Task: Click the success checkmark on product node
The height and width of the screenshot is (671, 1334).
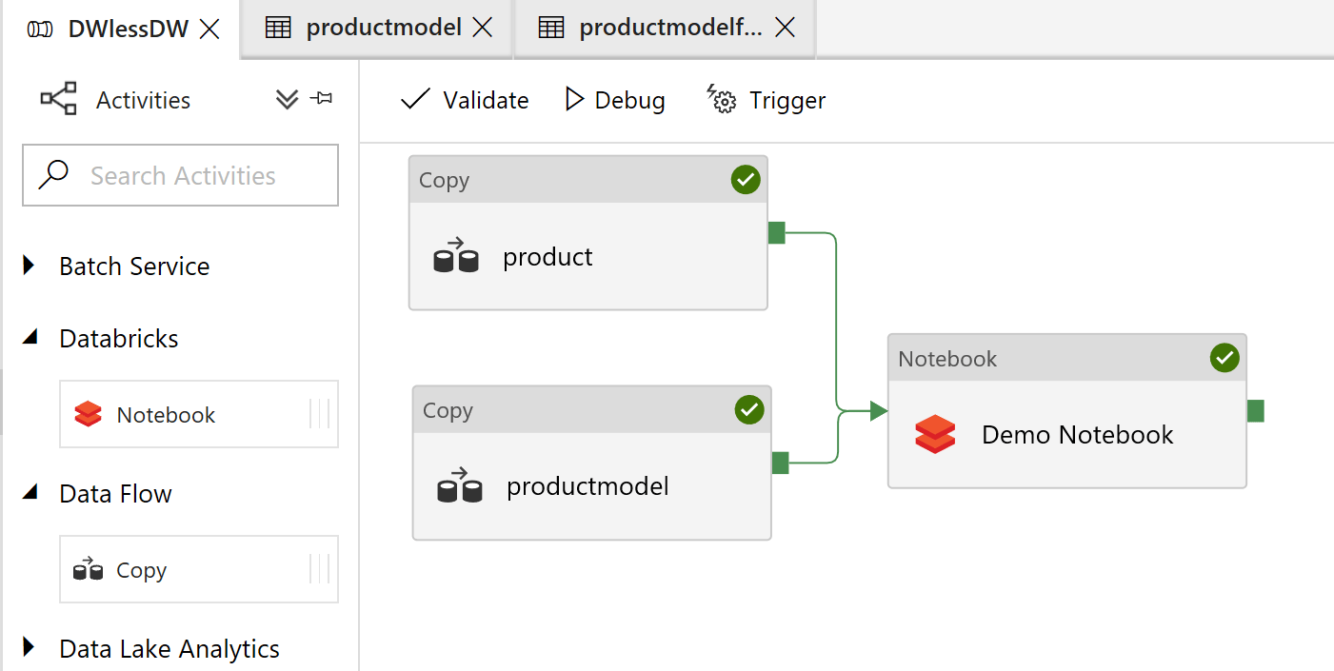Action: 746,179
